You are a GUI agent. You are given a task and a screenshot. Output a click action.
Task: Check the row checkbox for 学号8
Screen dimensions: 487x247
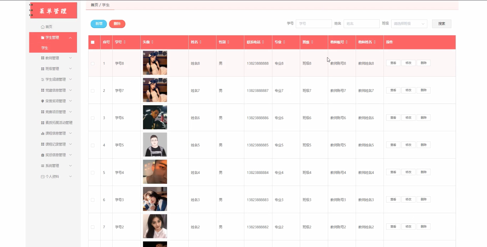(93, 64)
